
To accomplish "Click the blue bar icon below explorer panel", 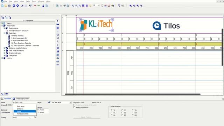I will pos(6,94).
